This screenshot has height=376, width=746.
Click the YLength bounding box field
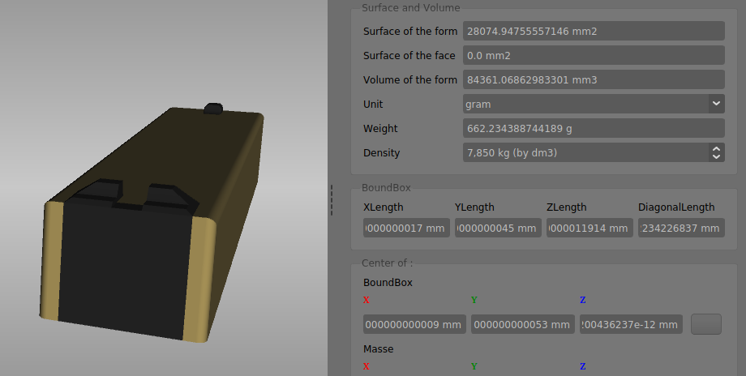[498, 228]
